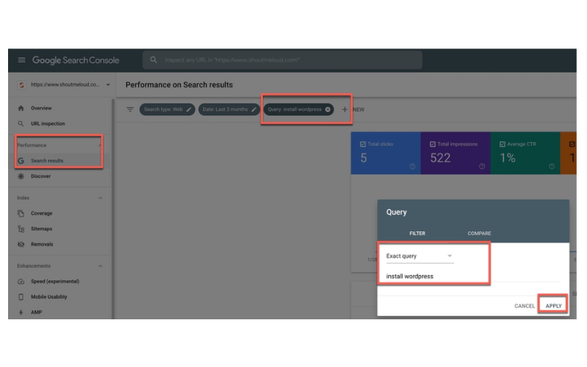
Task: Click the Sitemaps tree icon
Action: 21,229
